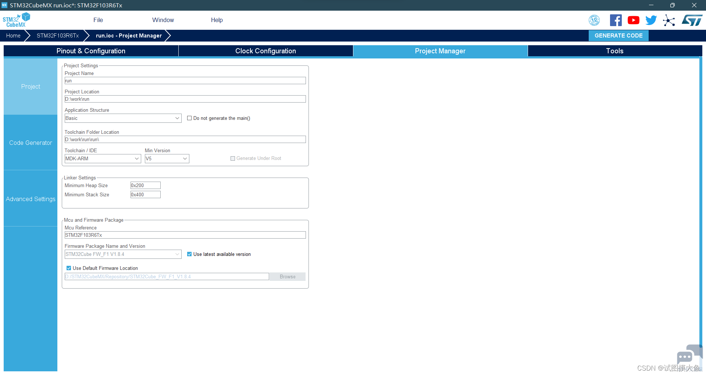Open the YouTube icon link
This screenshot has width=706, height=375.
633,20
